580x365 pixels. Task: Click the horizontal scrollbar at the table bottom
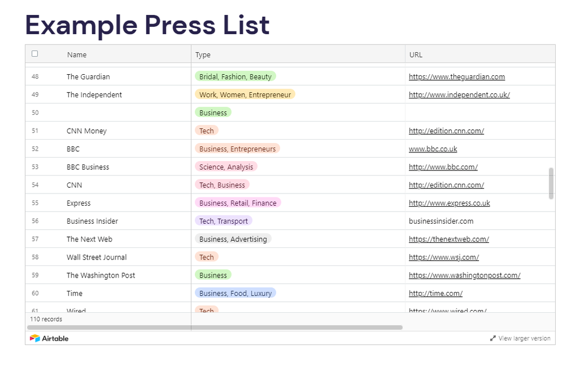pos(215,327)
